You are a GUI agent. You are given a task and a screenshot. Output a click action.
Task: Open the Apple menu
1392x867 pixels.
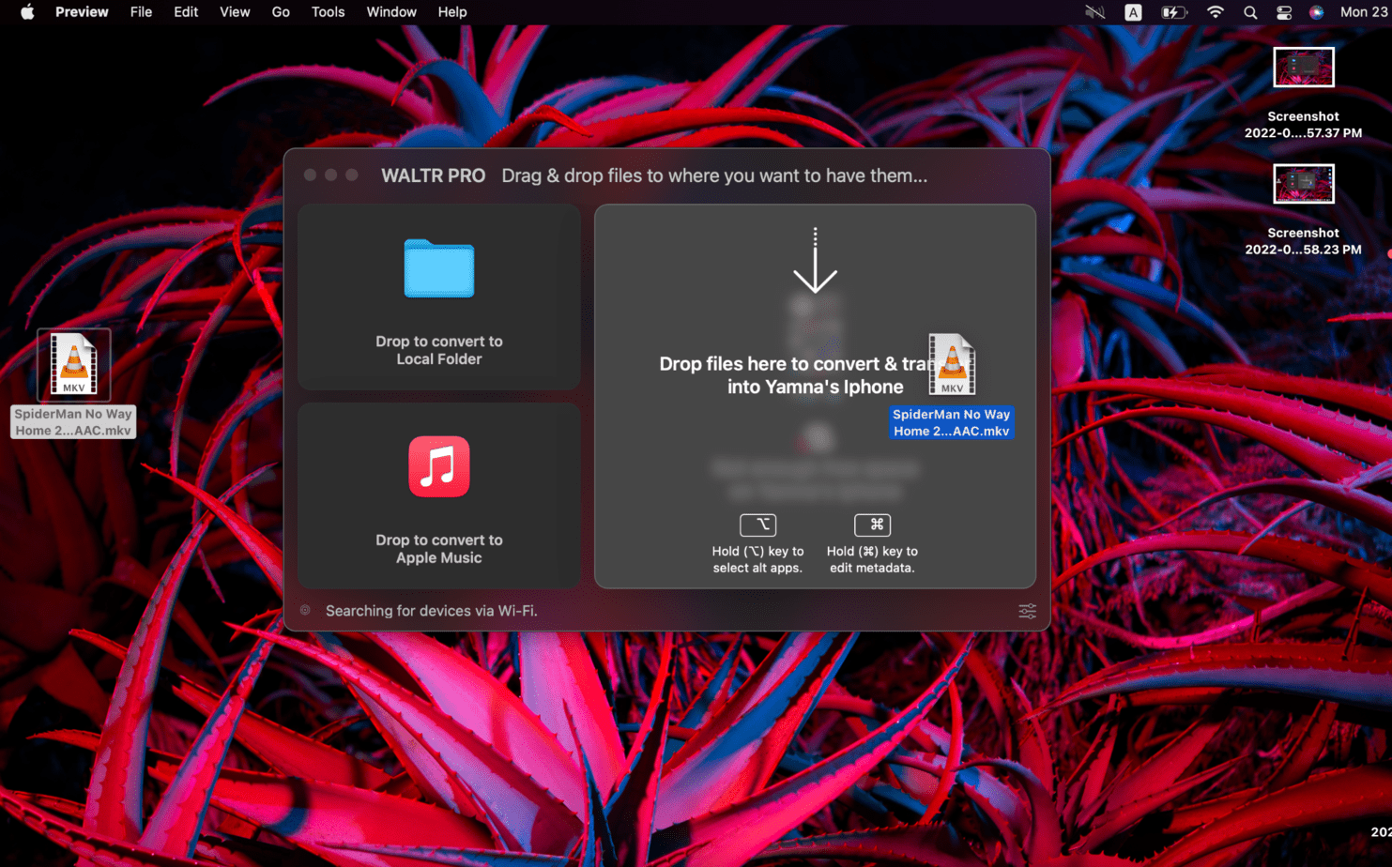point(27,12)
